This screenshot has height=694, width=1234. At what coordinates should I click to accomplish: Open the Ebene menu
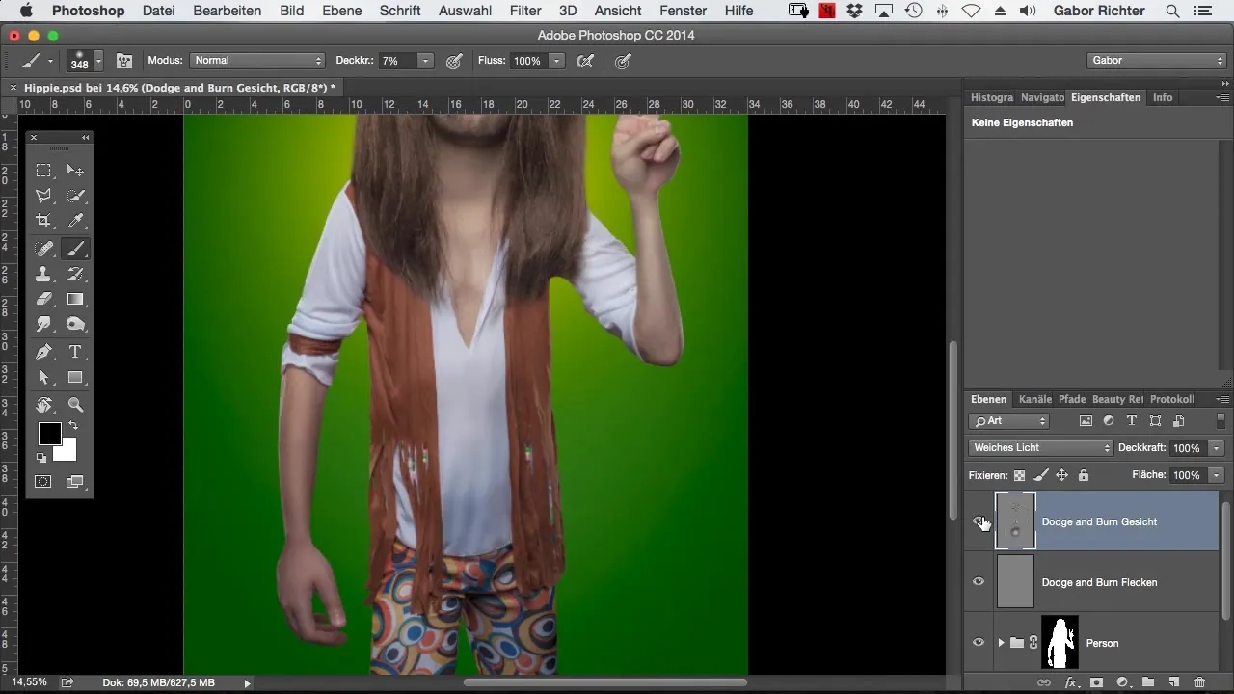point(342,11)
